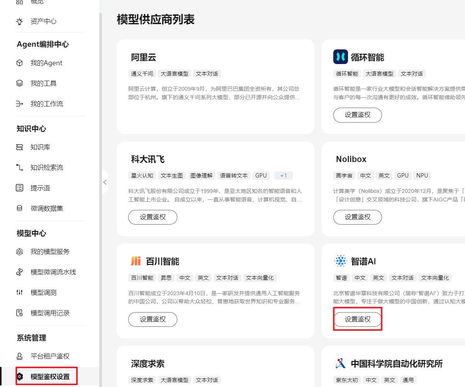Viewport: 465px width, 387px height.
Task: Go to 模型微调流水线
Action: click(x=53, y=272)
